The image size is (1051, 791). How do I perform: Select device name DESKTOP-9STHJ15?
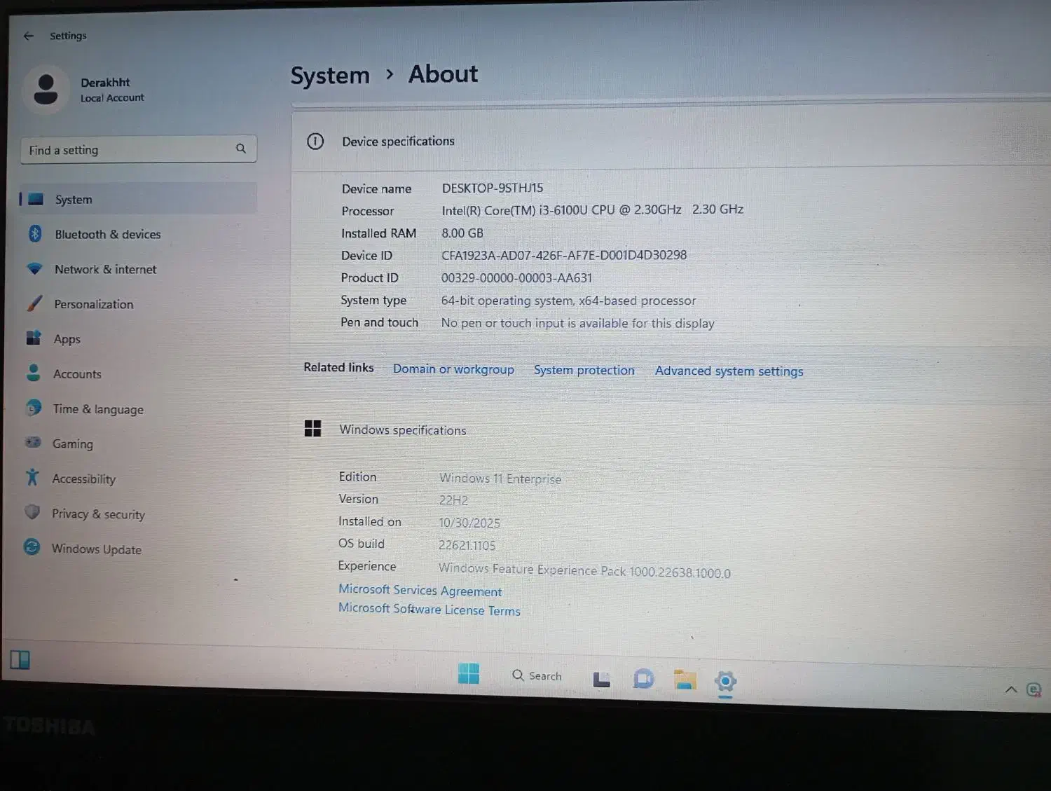click(493, 188)
